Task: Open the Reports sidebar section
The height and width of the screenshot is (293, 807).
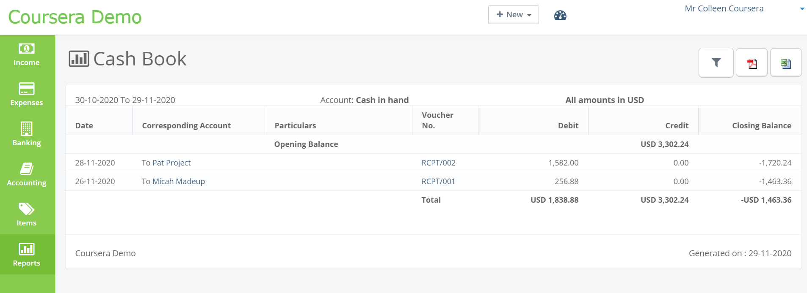Action: (x=27, y=255)
